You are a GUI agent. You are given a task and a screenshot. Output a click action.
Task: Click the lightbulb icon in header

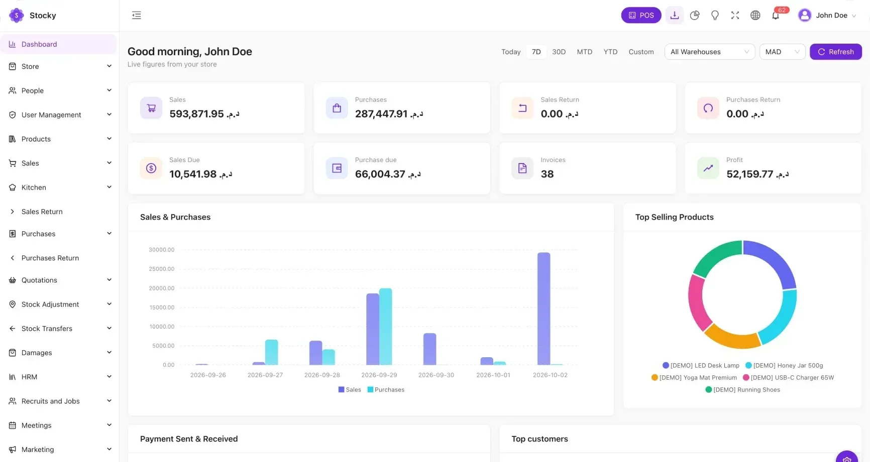tap(715, 16)
